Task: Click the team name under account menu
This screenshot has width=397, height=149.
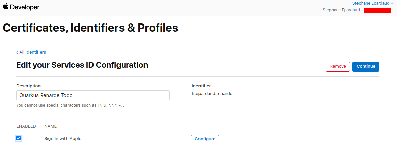Action: point(342,10)
